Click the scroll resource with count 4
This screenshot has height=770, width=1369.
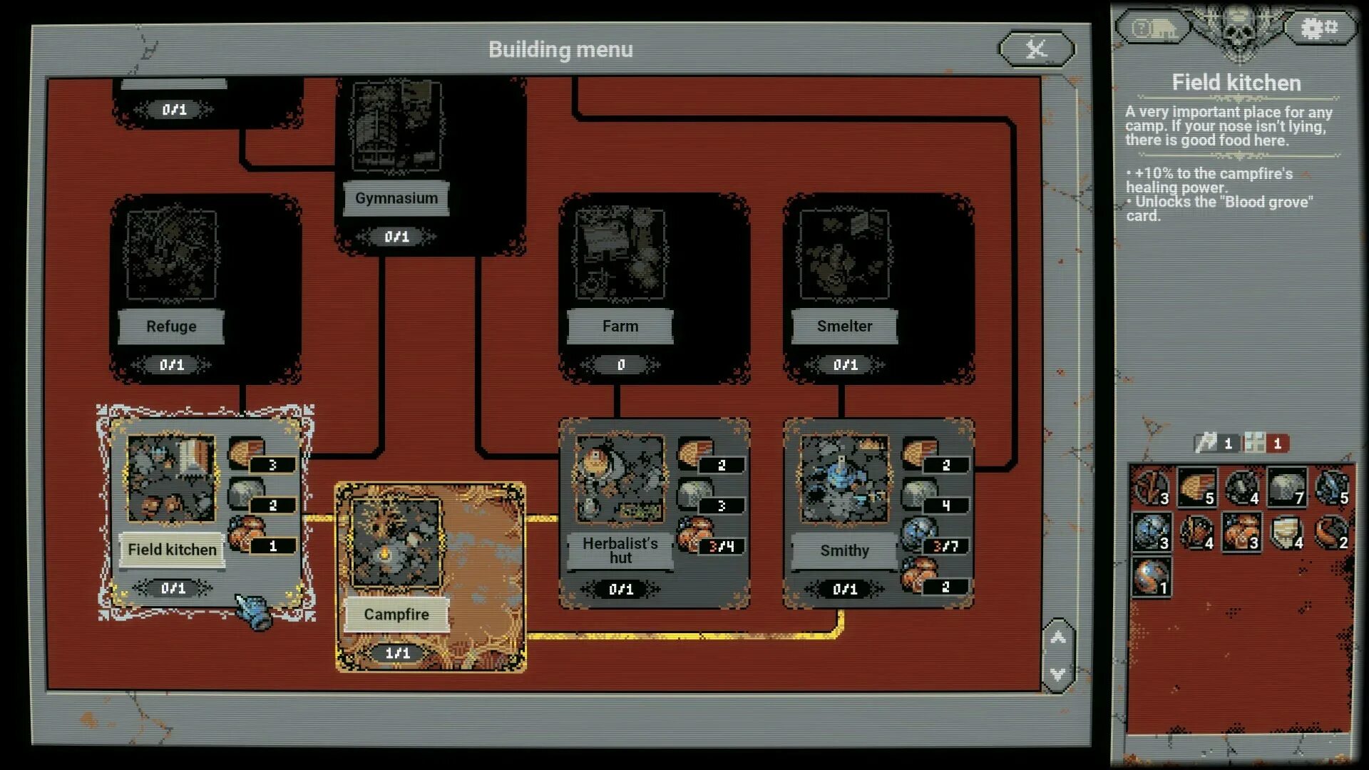click(1286, 532)
